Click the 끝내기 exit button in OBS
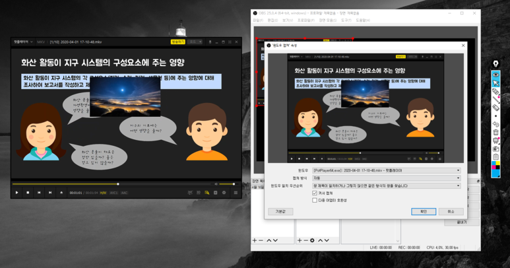 coord(462,222)
